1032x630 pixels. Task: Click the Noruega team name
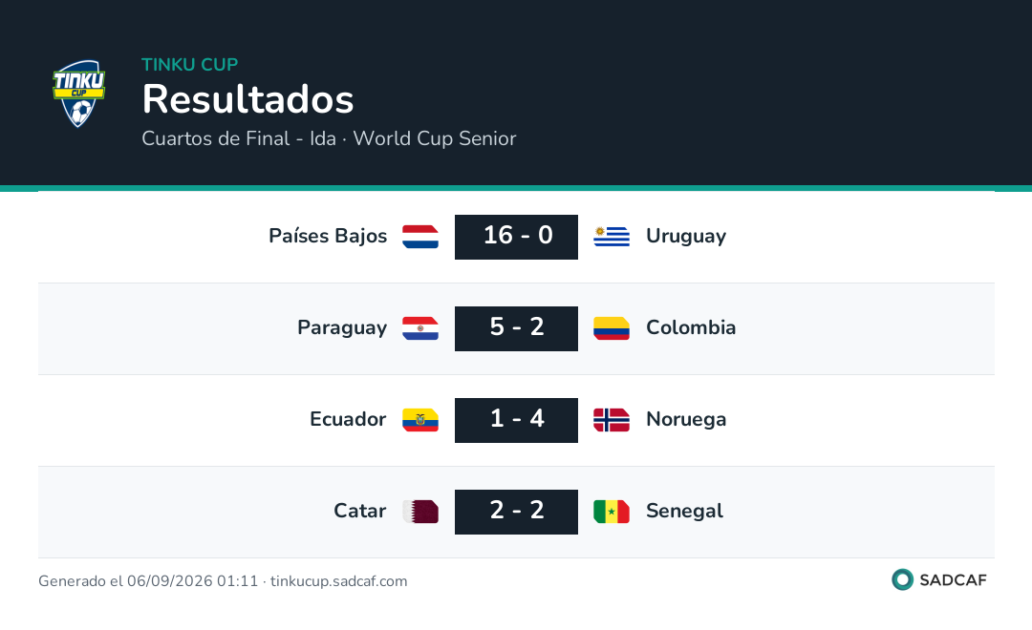tap(686, 420)
